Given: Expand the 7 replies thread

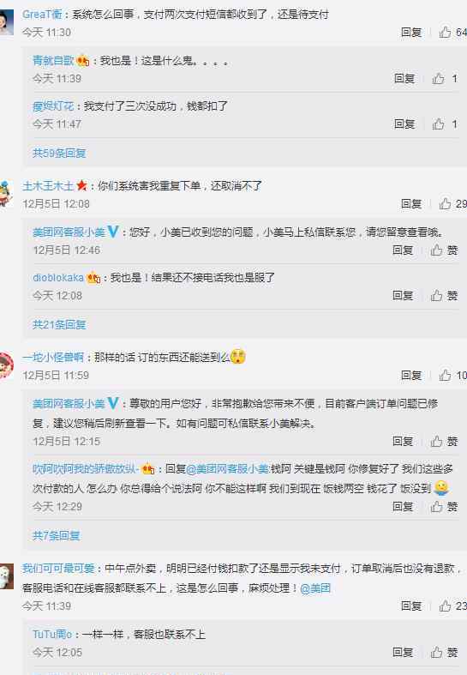Looking at the screenshot, I should click(57, 535).
